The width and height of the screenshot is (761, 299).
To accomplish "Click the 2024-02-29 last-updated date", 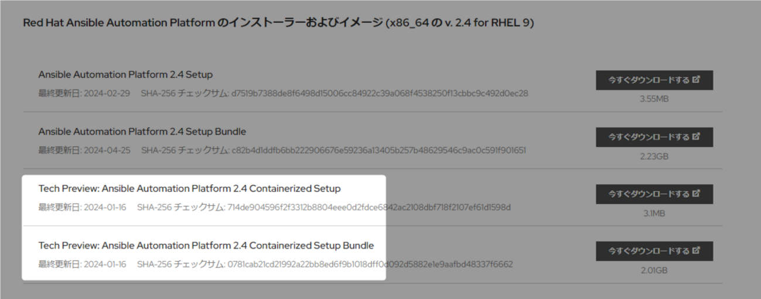I will click(x=107, y=93).
